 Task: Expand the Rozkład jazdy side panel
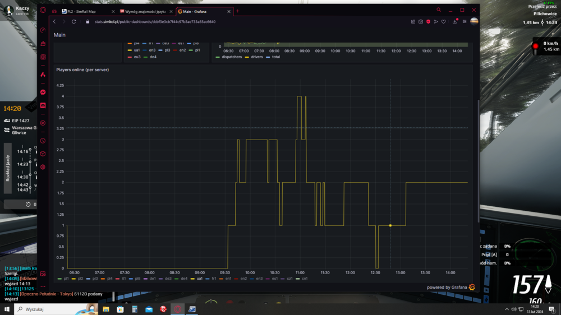(8, 168)
